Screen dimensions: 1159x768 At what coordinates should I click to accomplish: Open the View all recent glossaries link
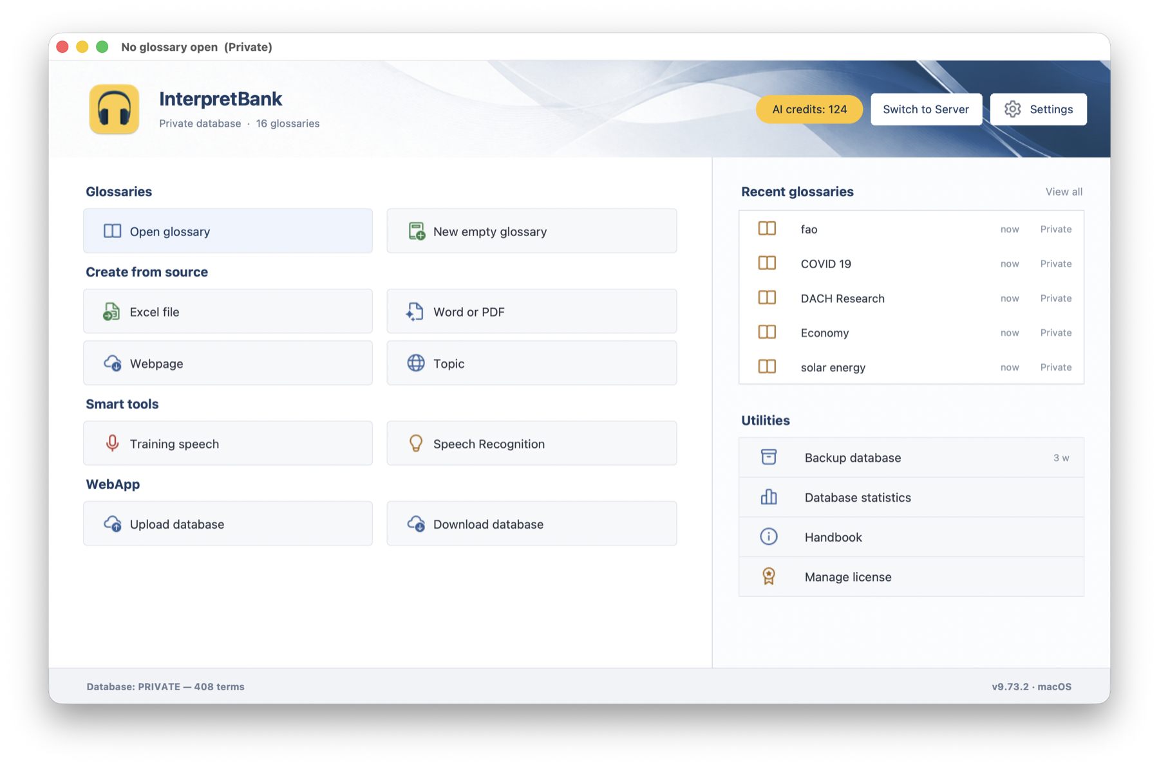click(1064, 192)
